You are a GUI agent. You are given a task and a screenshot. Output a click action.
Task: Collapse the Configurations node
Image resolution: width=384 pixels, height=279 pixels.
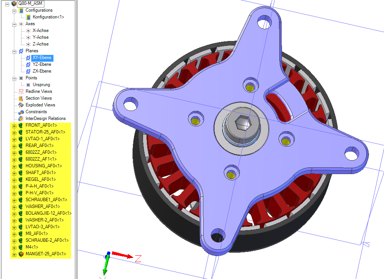point(14,11)
